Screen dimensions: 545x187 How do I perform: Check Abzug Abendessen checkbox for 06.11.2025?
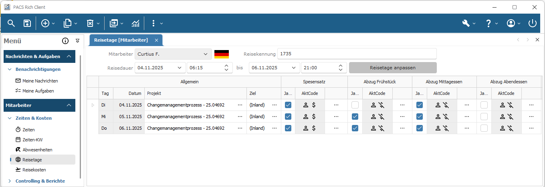(x=484, y=128)
